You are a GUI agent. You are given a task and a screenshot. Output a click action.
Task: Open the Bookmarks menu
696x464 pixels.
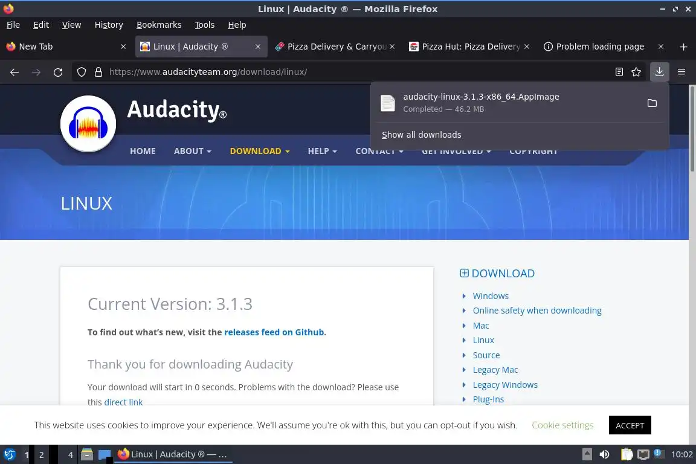pos(159,25)
